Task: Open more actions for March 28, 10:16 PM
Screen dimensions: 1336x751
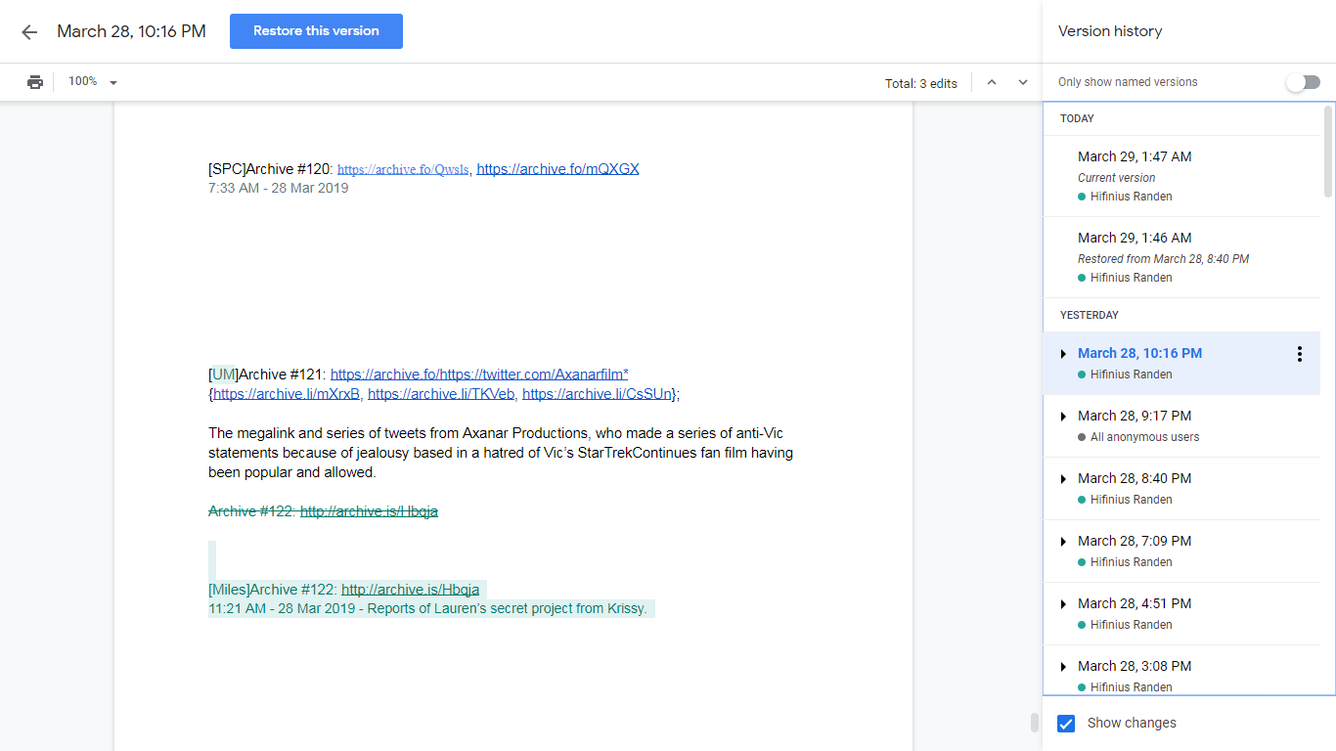Action: (1299, 354)
